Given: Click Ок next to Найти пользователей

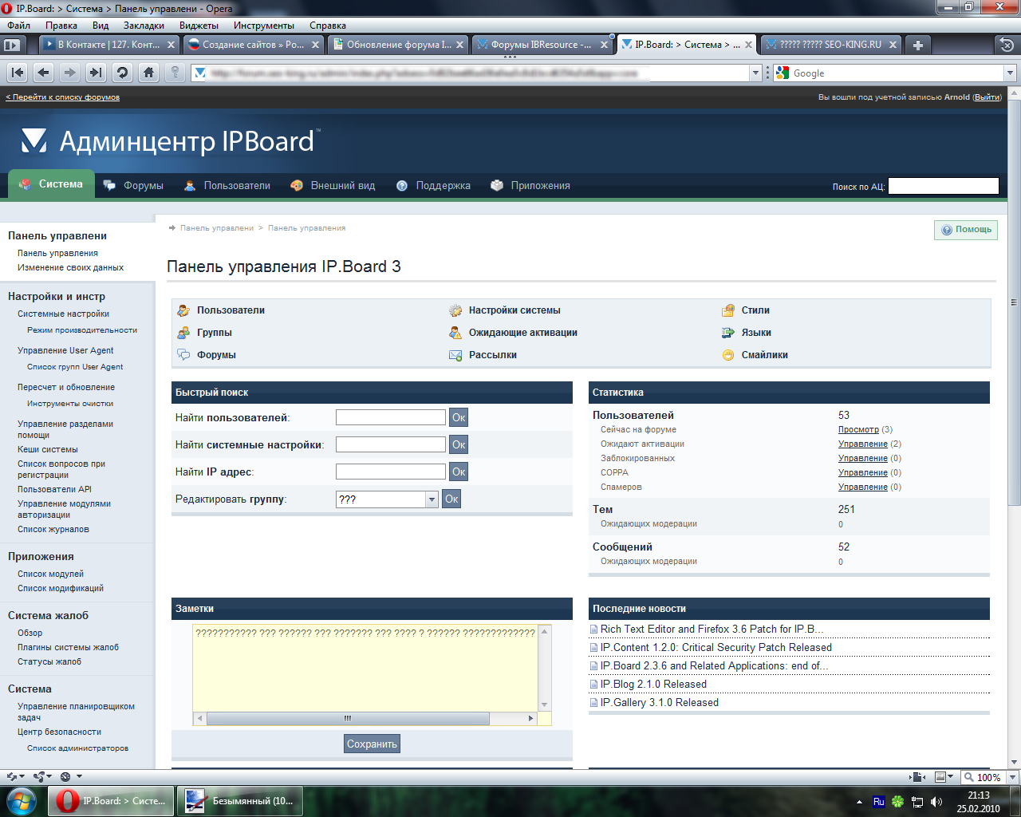Looking at the screenshot, I should (459, 417).
